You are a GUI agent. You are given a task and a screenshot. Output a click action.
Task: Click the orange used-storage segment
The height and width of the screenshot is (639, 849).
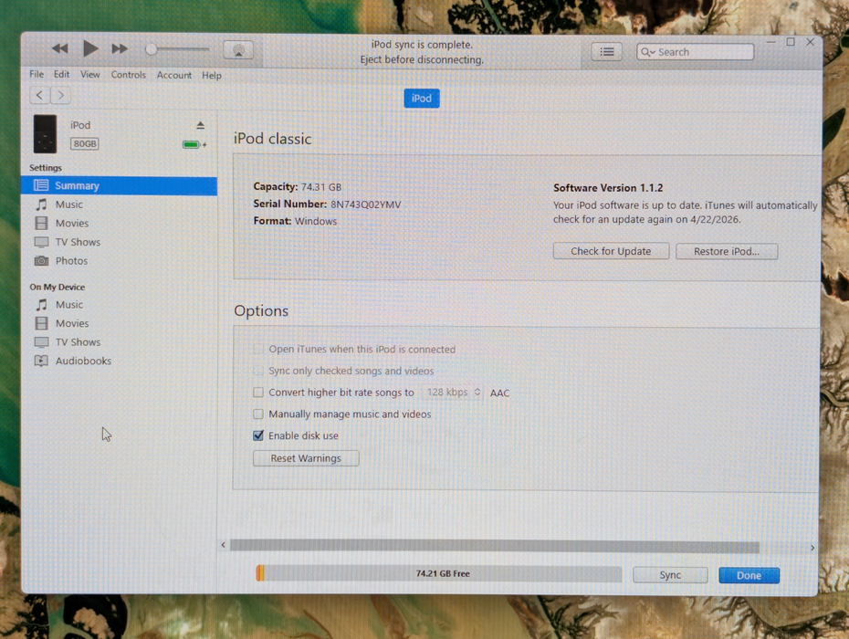(260, 573)
